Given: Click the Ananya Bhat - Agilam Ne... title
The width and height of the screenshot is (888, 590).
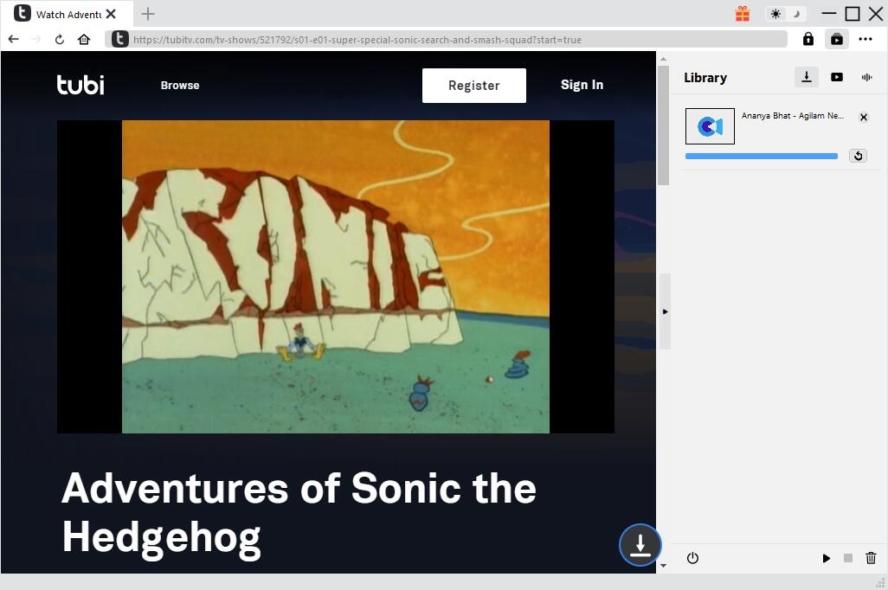Looking at the screenshot, I should (792, 116).
